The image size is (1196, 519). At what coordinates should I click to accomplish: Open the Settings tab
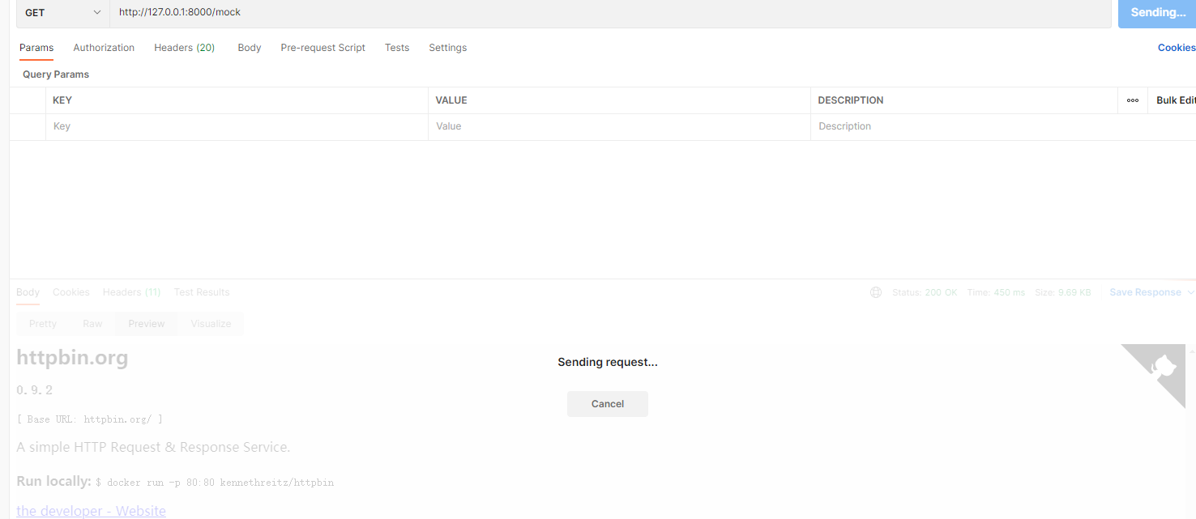coord(448,48)
